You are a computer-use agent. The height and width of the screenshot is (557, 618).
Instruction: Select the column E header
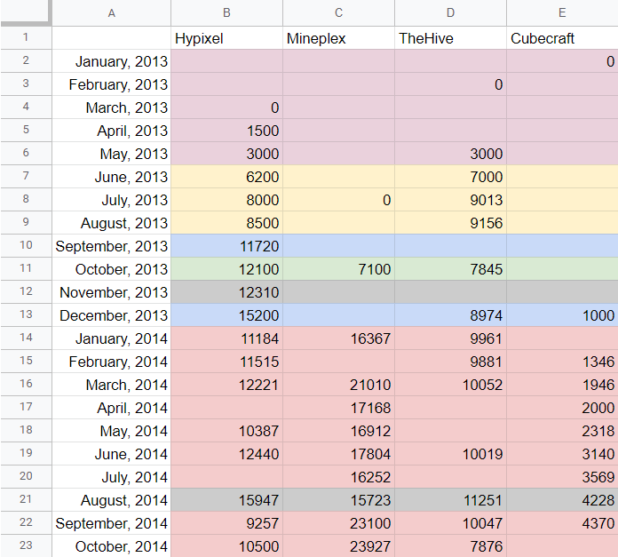tap(562, 12)
